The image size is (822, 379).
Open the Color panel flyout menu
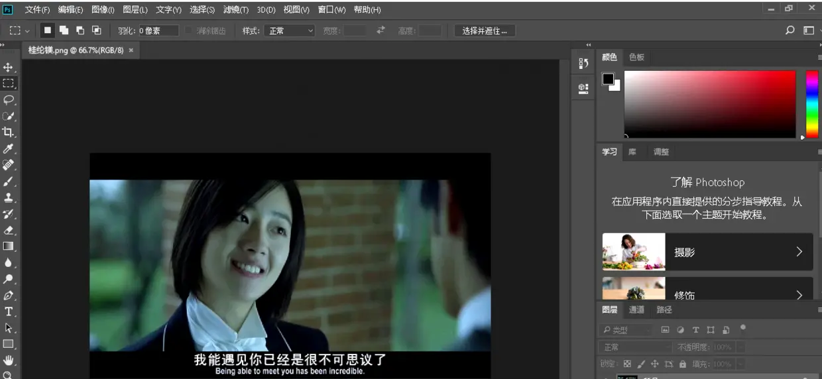[819, 58]
